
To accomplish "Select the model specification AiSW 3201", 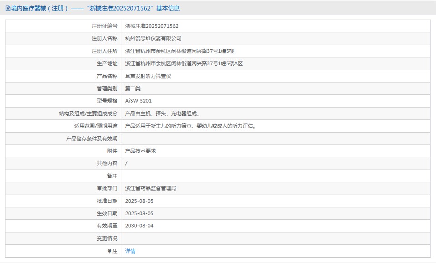I will pyautogui.click(x=138, y=101).
